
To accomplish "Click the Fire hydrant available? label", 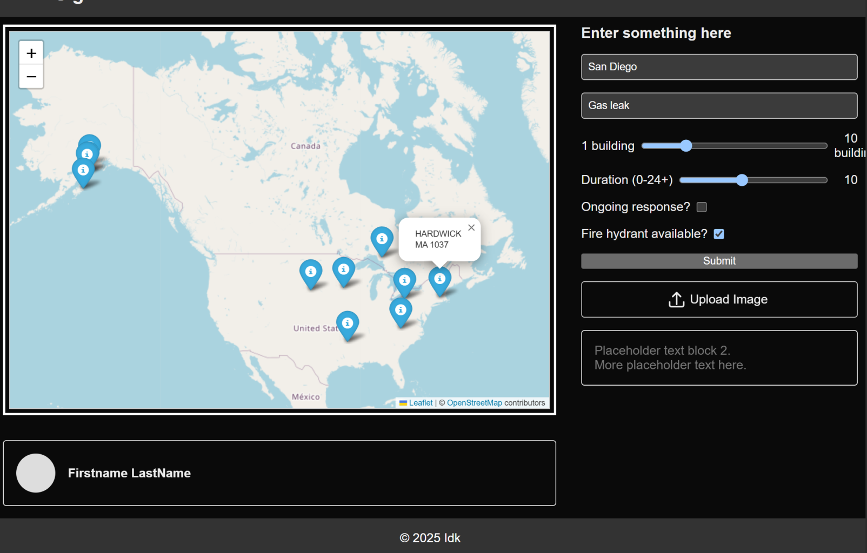I will pos(644,234).
